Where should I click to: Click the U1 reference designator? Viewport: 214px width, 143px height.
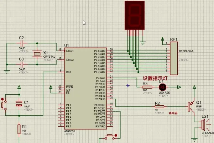(67, 46)
